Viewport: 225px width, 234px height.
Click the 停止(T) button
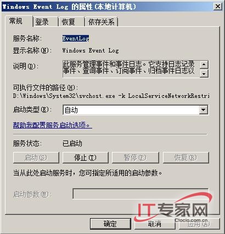pos(85,157)
